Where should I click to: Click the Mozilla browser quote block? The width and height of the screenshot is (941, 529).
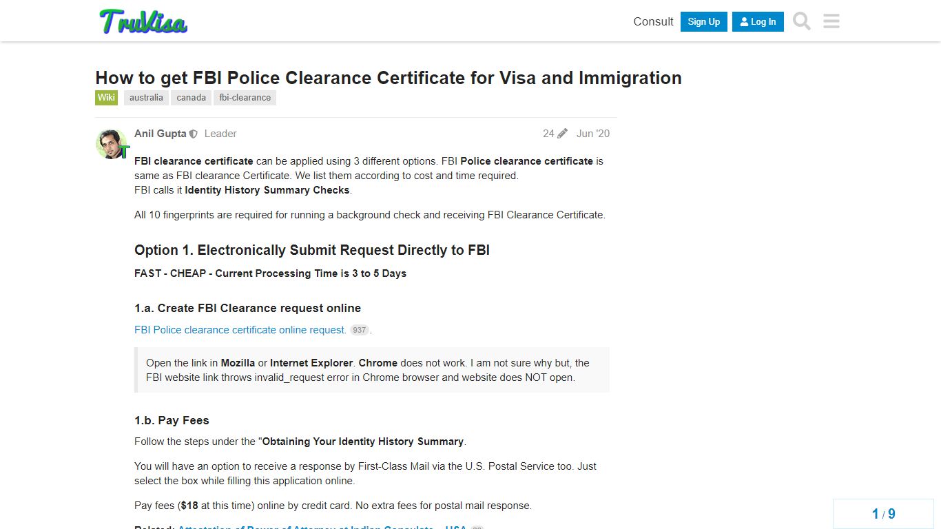372,370
